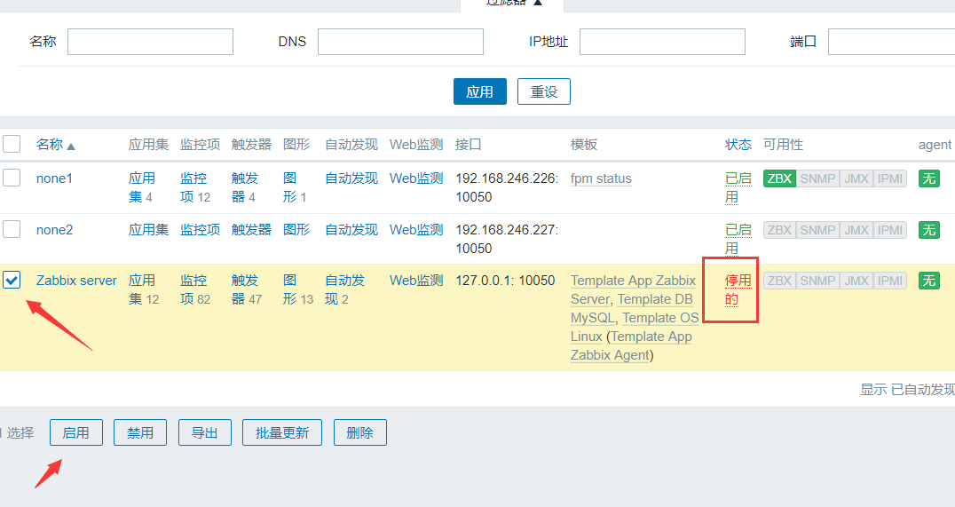Image resolution: width=955 pixels, height=507 pixels.
Task: Open fpm status template link
Action: [601, 178]
